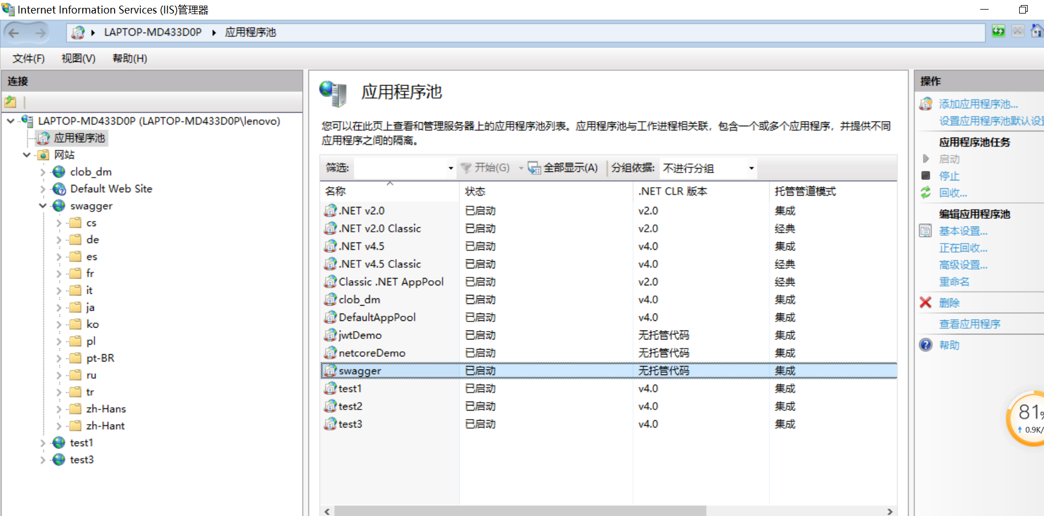Sort by the .NET CLR 版本 column header
This screenshot has width=1044, height=516.
[x=701, y=192]
